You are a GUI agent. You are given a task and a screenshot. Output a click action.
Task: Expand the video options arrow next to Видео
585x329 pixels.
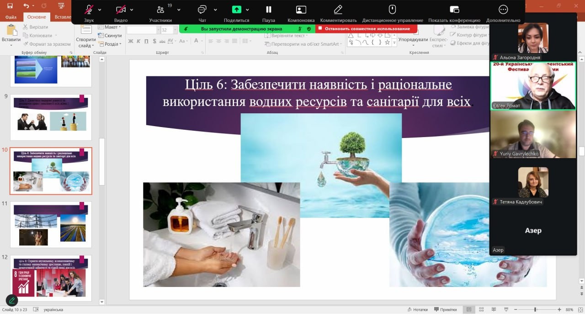132,10
